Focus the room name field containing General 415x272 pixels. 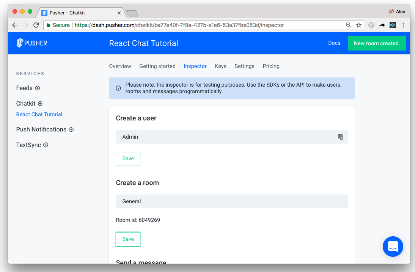pos(231,201)
